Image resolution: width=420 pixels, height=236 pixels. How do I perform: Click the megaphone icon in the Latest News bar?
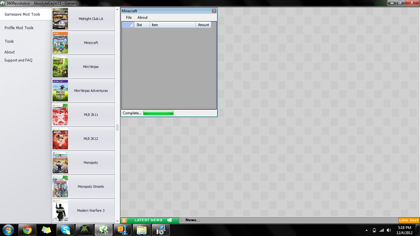[x=170, y=220]
